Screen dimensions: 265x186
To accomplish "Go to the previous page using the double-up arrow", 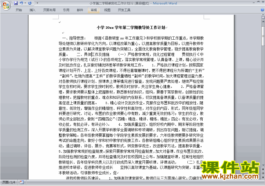I will click(x=263, y=169).
